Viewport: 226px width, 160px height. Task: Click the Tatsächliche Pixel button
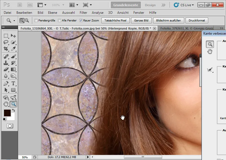click(x=116, y=20)
